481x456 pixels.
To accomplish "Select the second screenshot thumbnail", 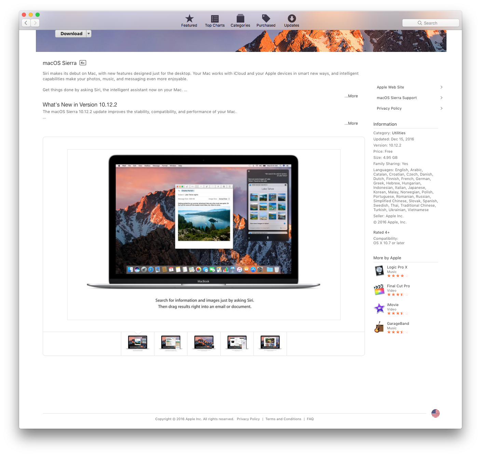I will (x=171, y=343).
